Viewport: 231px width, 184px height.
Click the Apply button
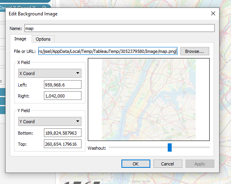(x=200, y=164)
